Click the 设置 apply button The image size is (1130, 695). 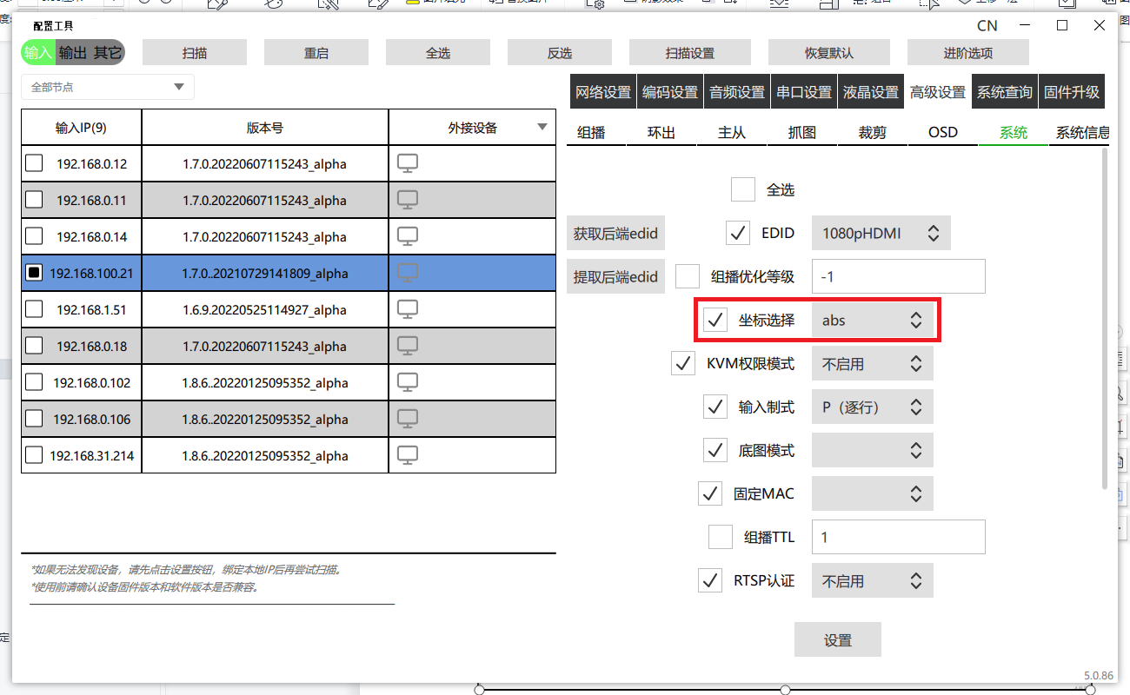pos(837,640)
